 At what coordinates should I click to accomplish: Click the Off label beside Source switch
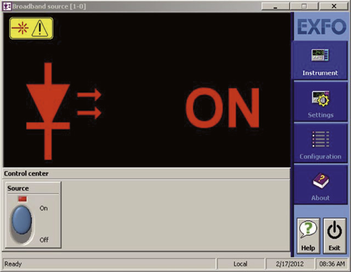(x=44, y=240)
